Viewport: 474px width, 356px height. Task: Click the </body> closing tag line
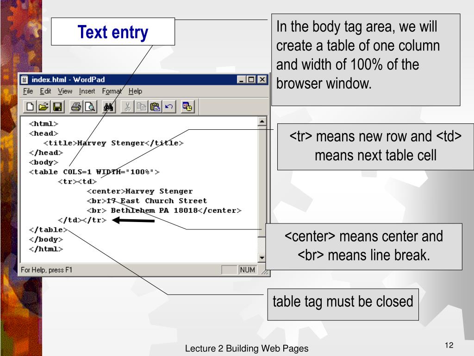pos(46,240)
